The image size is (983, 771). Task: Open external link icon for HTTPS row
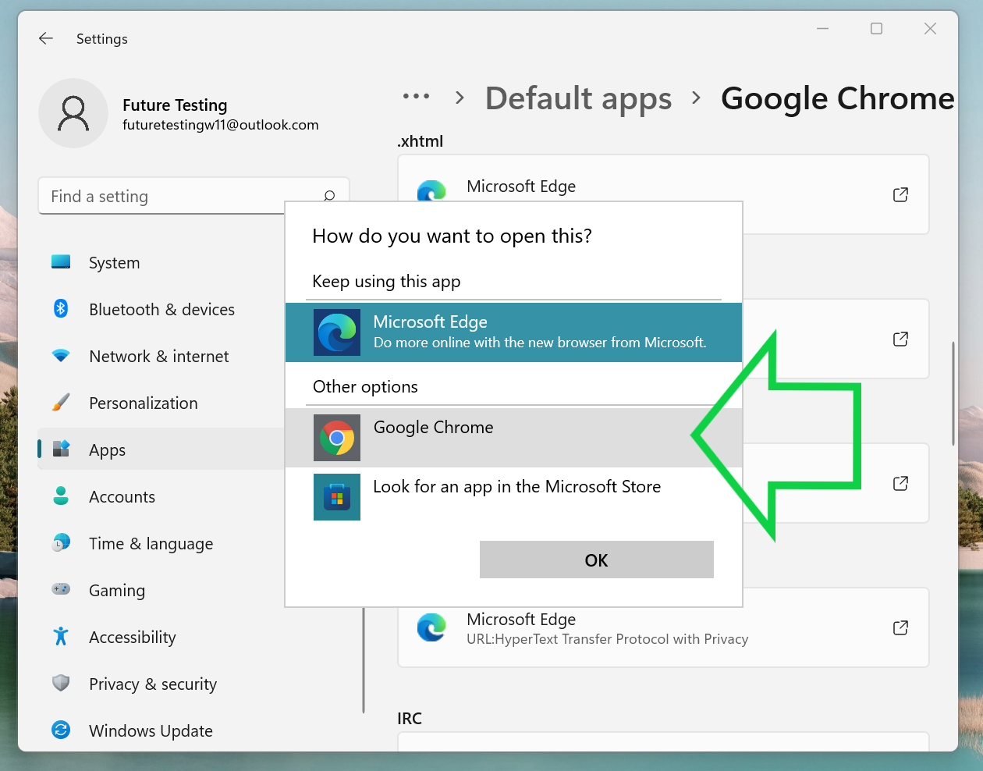click(900, 627)
